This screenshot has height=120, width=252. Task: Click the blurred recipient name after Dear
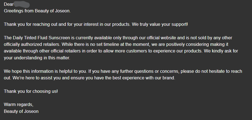(x=22, y=4)
